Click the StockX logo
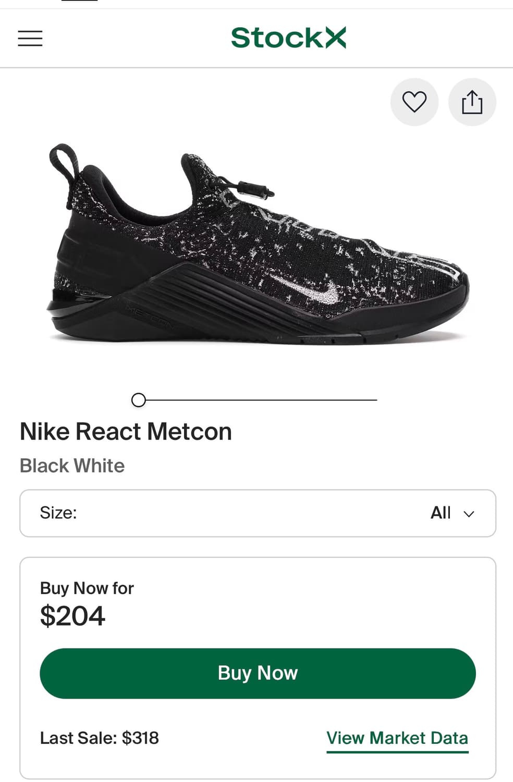The image size is (513, 782). (288, 38)
